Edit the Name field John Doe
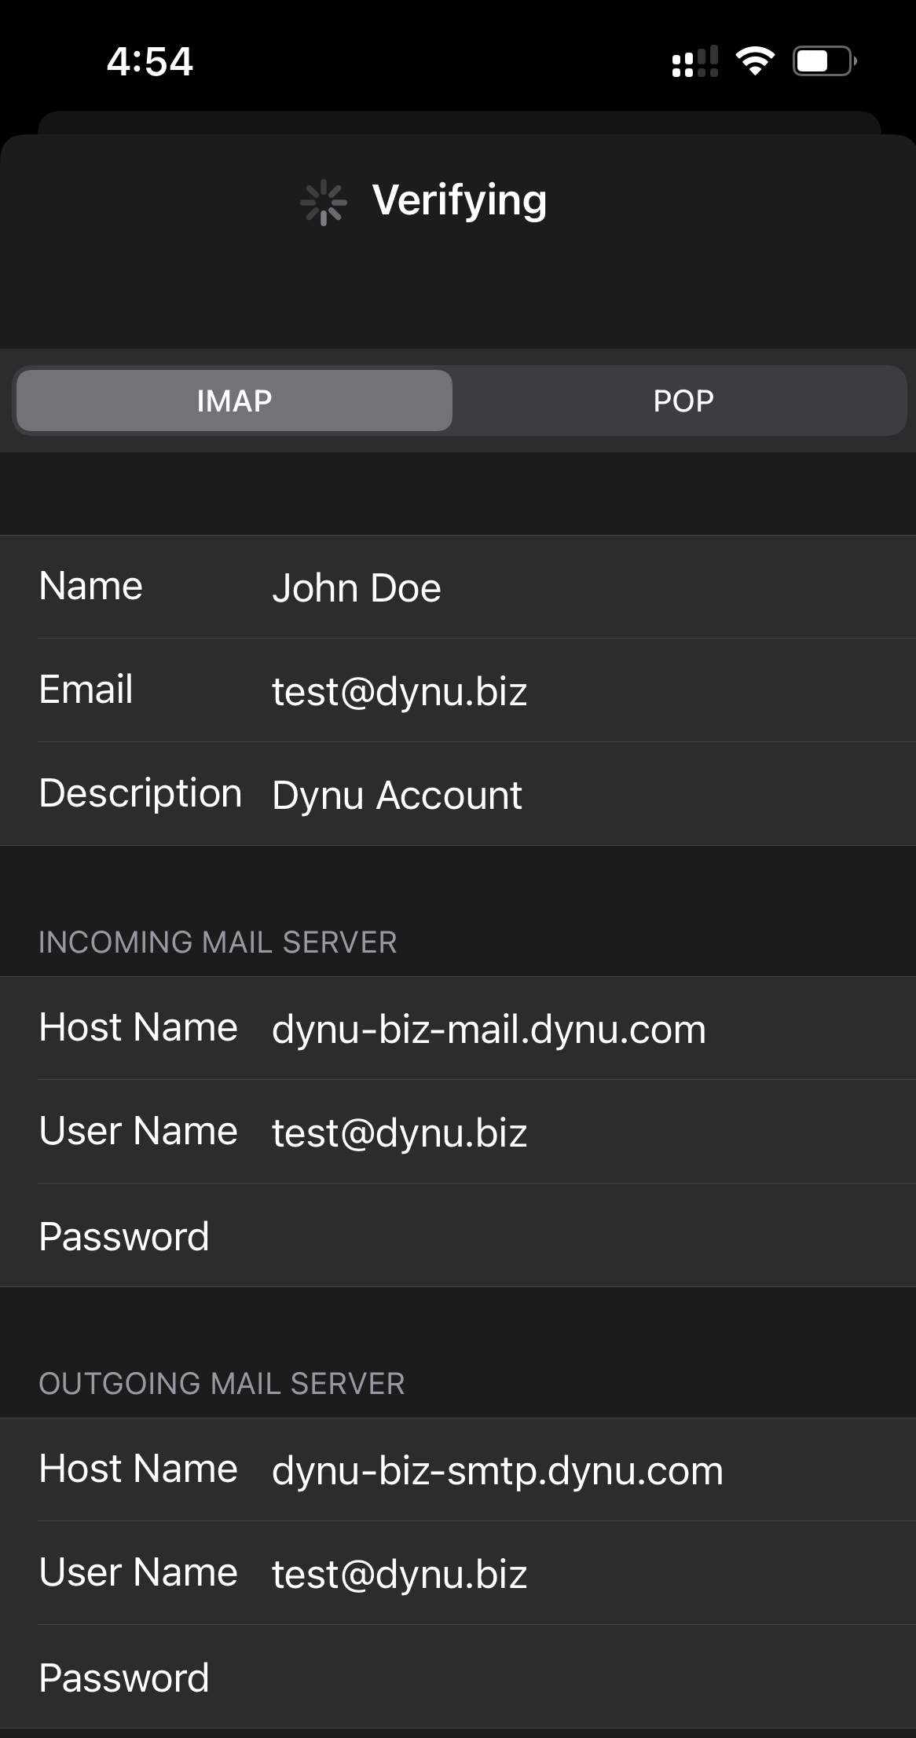The height and width of the screenshot is (1738, 916). click(458, 587)
